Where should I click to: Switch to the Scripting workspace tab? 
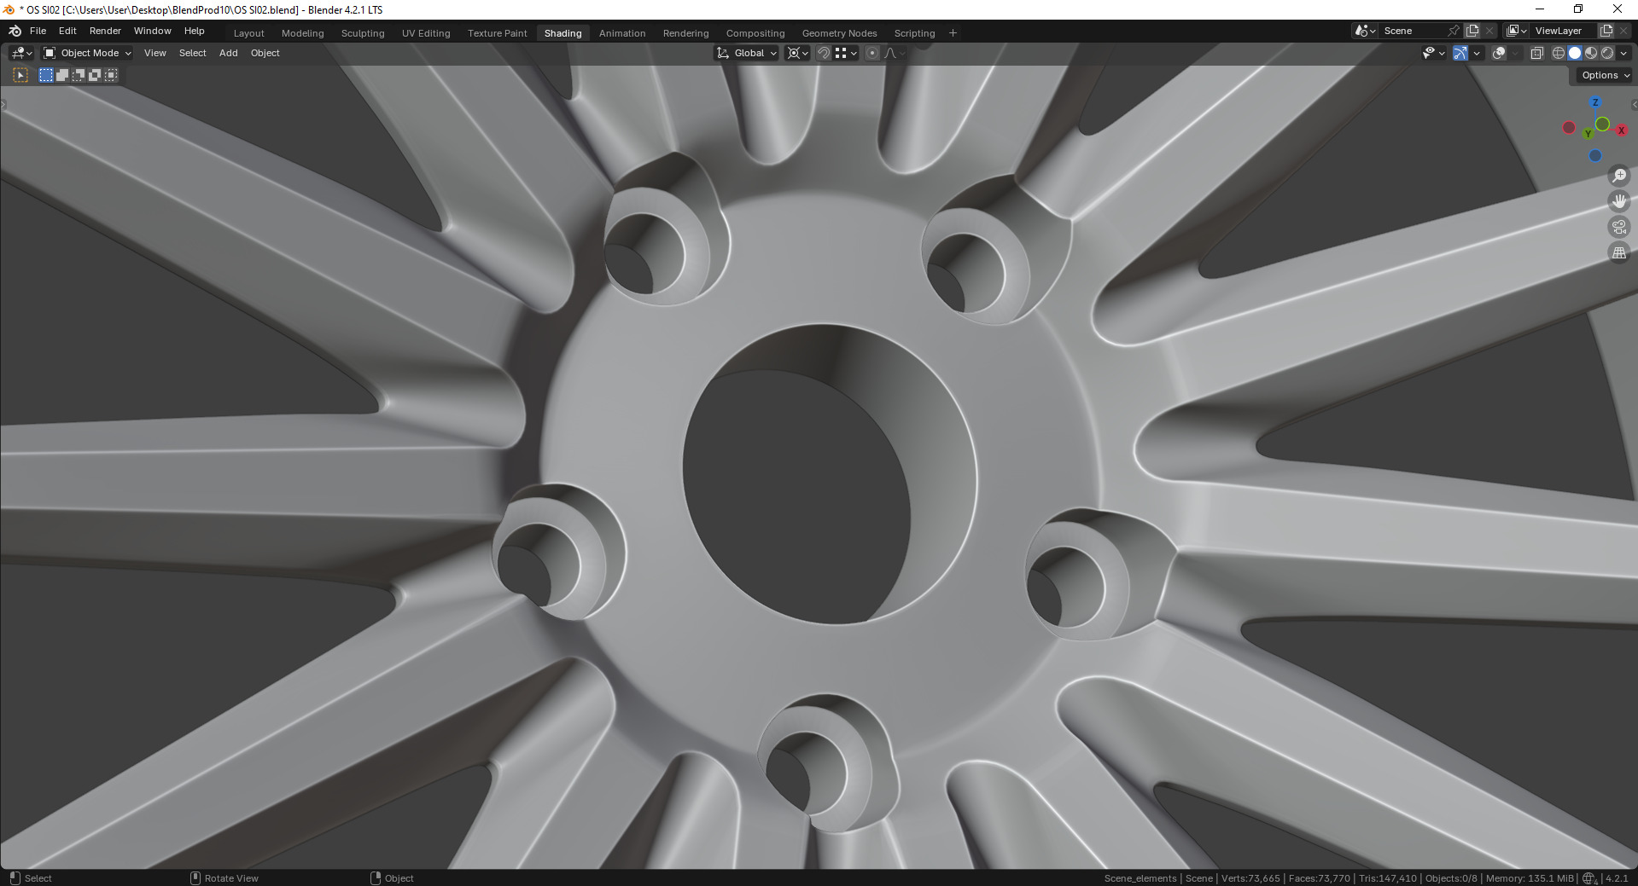pyautogui.click(x=914, y=33)
